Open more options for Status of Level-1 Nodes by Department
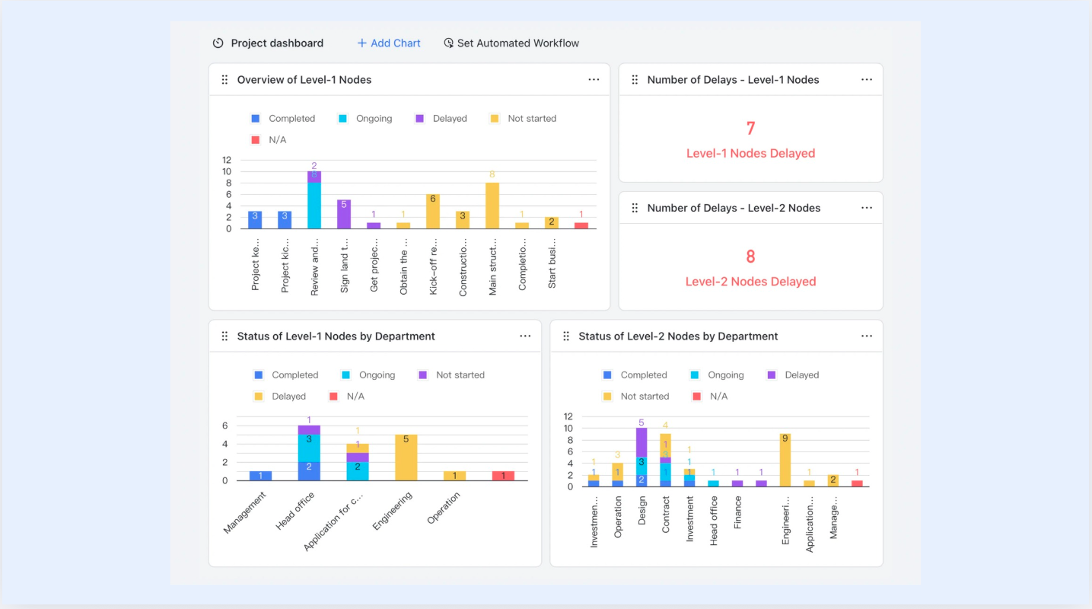The width and height of the screenshot is (1092, 609). click(525, 336)
